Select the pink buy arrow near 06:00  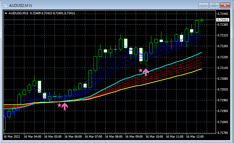pos(65,107)
